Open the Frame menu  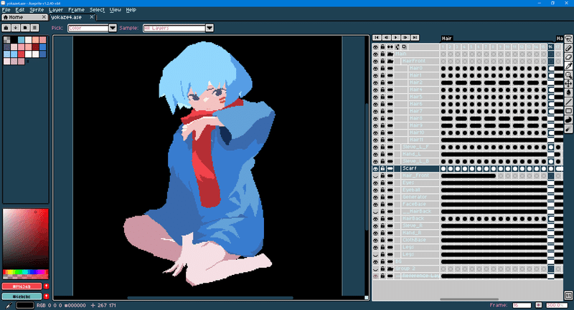tap(76, 10)
